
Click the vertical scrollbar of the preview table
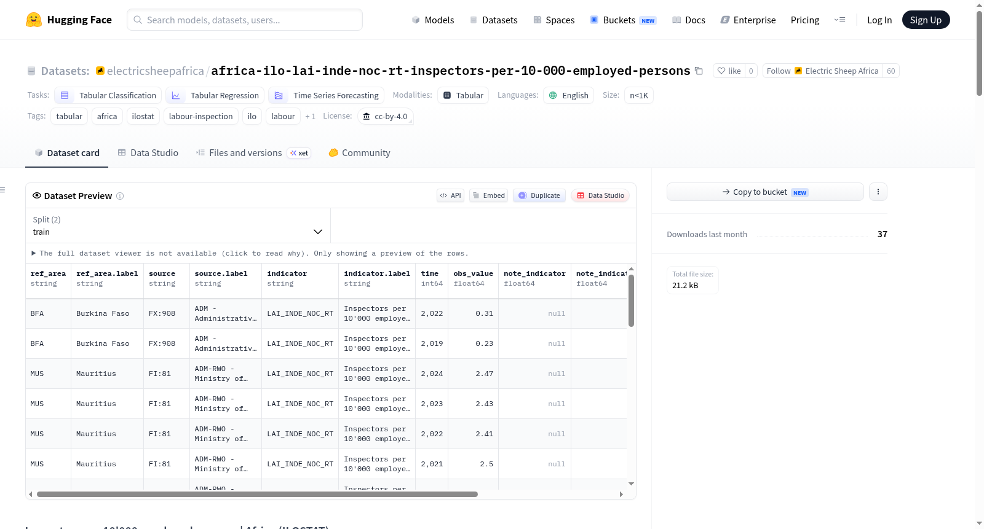pos(631,300)
